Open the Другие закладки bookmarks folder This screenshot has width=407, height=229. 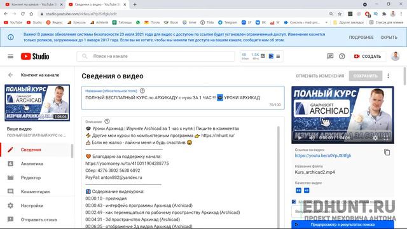[348, 23]
